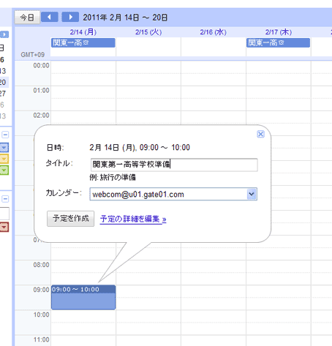
Task: Click the タイトル text field
Action: pyautogui.click(x=174, y=165)
